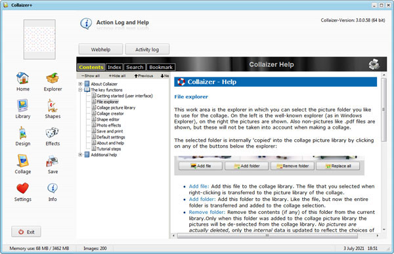The width and height of the screenshot is (394, 254).
Task: Select Save and print help topic
Action: coord(110,131)
